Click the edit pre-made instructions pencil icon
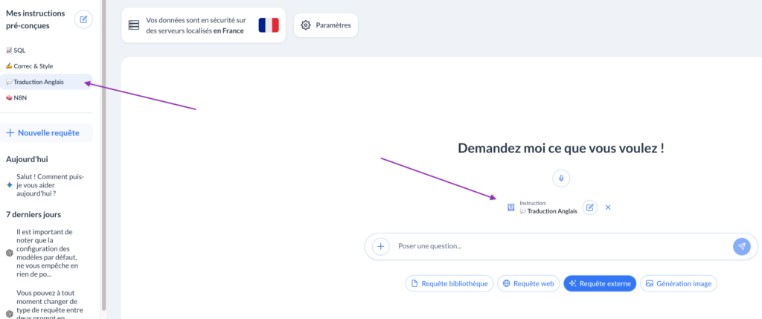762x319 pixels. (83, 20)
